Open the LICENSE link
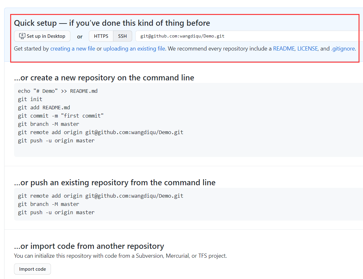Image resolution: width=363 pixels, height=279 pixels. click(307, 49)
